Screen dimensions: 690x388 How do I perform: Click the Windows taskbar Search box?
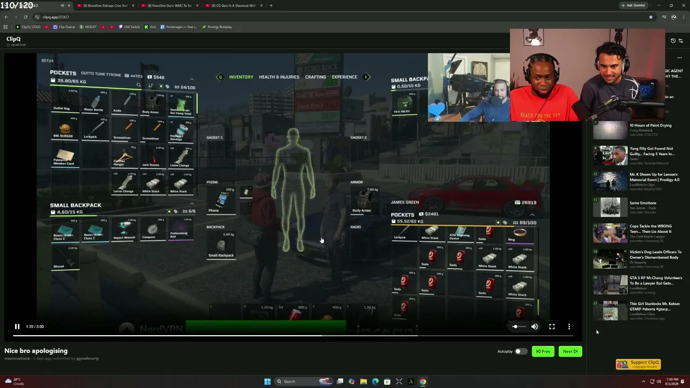[x=304, y=382]
